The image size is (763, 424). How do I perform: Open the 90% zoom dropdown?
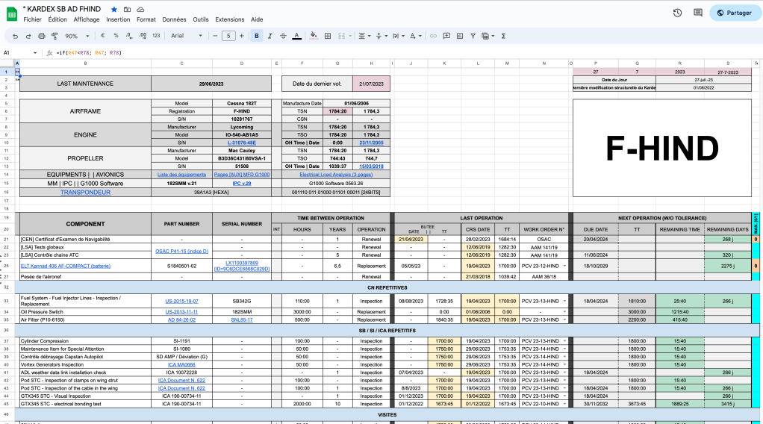[75, 35]
